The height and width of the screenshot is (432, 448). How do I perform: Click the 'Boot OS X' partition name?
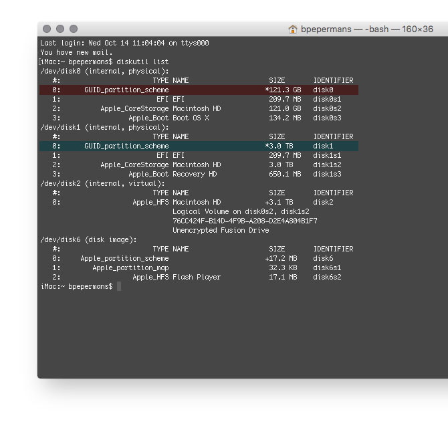(191, 118)
